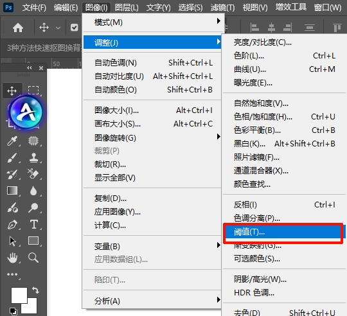Image resolution: width=347 pixels, height=316 pixels.
Task: Select the Eraser tool
Action: (33, 174)
